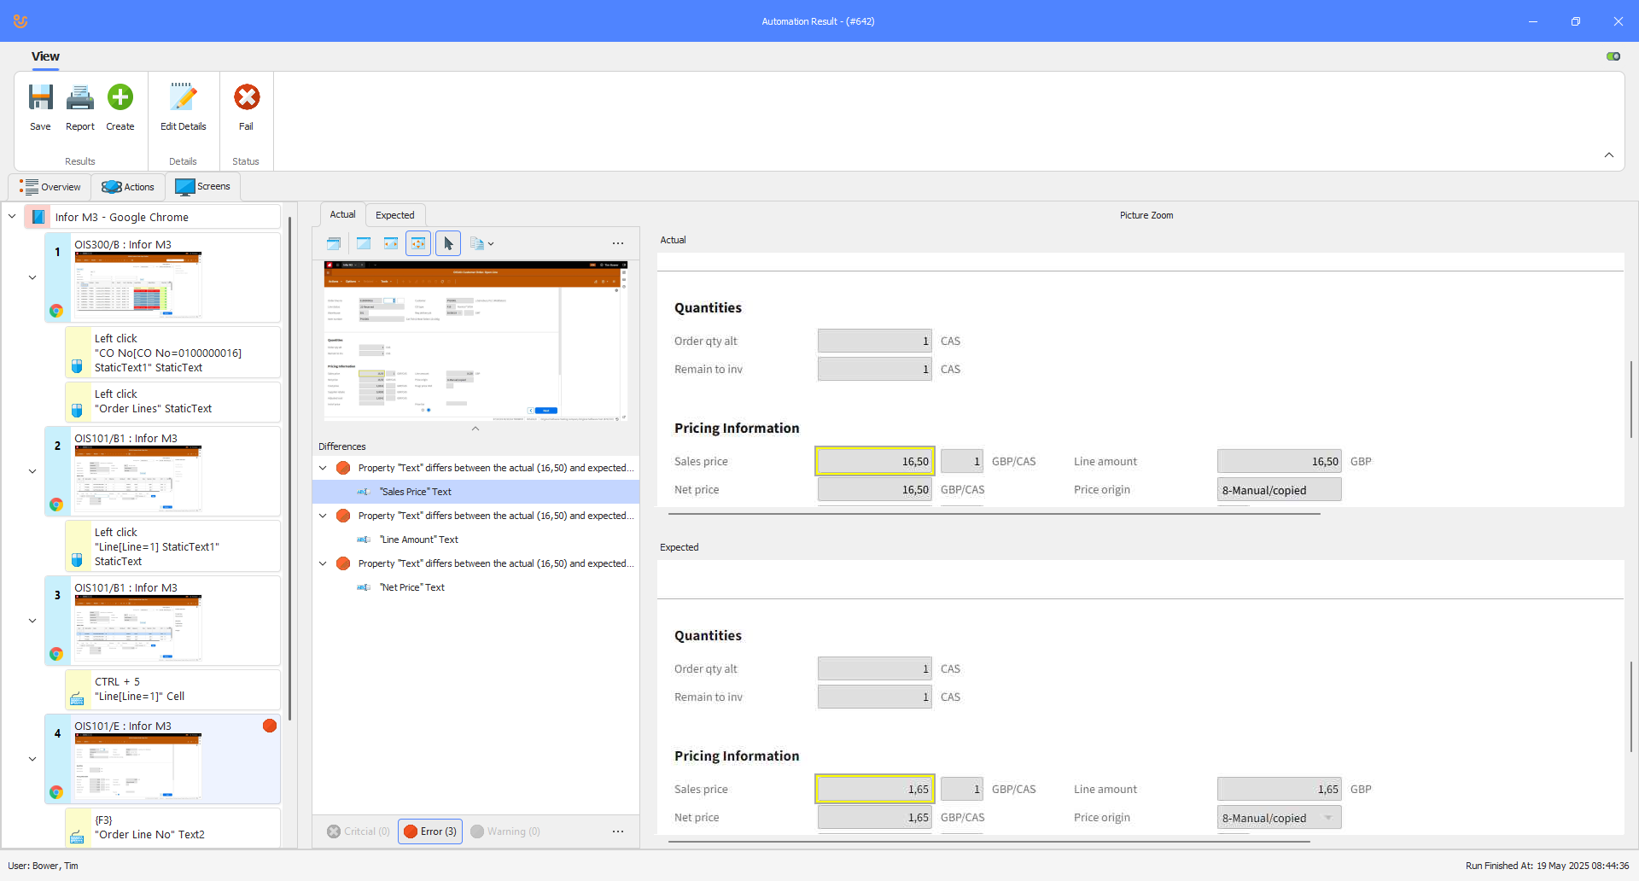Click error icon of third Property difference

click(343, 563)
